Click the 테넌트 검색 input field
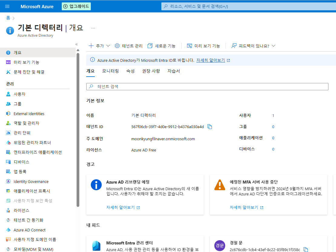The width and height of the screenshot is (336, 252). click(207, 87)
